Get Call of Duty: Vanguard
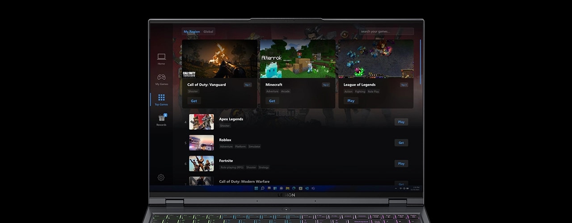Screen dimensions: 572x223 pos(194,101)
